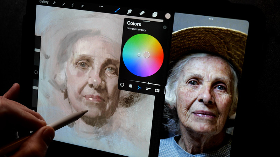Select the Harmony color tab
This screenshot has height=157, width=280.
[x=139, y=88]
